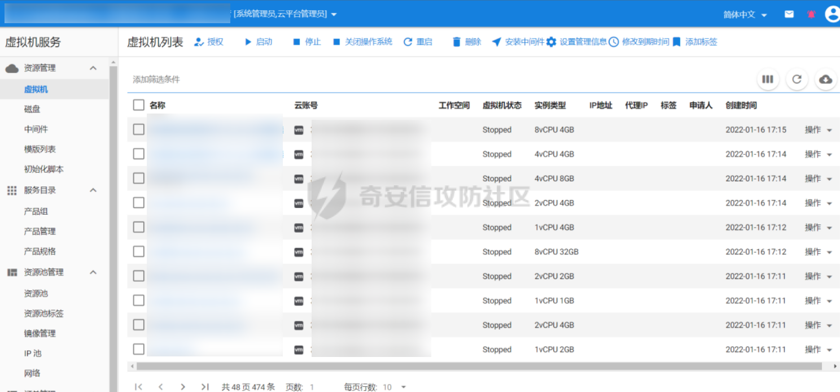Click the 删除 trash icon
Screen dimensions: 840x392
point(457,42)
